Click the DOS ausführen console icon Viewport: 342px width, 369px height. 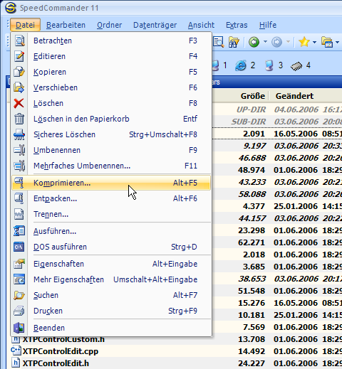click(19, 247)
